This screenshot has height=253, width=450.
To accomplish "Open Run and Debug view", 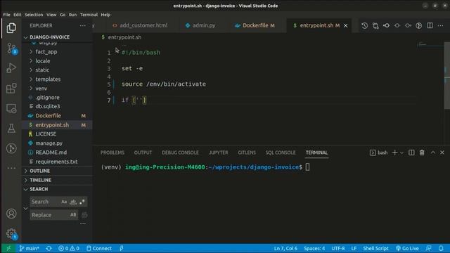I will [x=11, y=68].
